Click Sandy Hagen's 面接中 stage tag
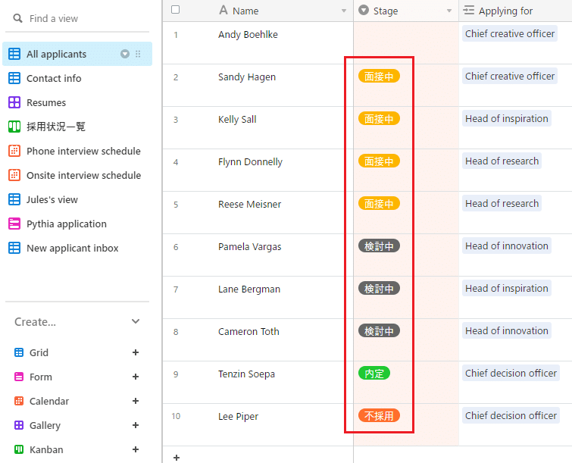572x463 pixels. pyautogui.click(x=379, y=77)
